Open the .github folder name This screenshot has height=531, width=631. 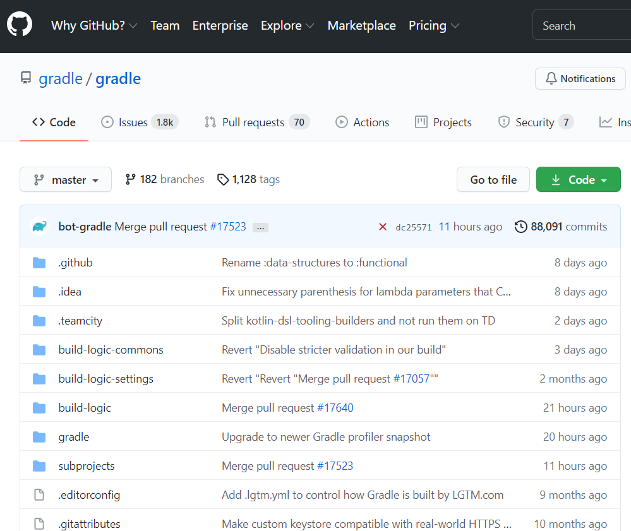pyautogui.click(x=75, y=263)
